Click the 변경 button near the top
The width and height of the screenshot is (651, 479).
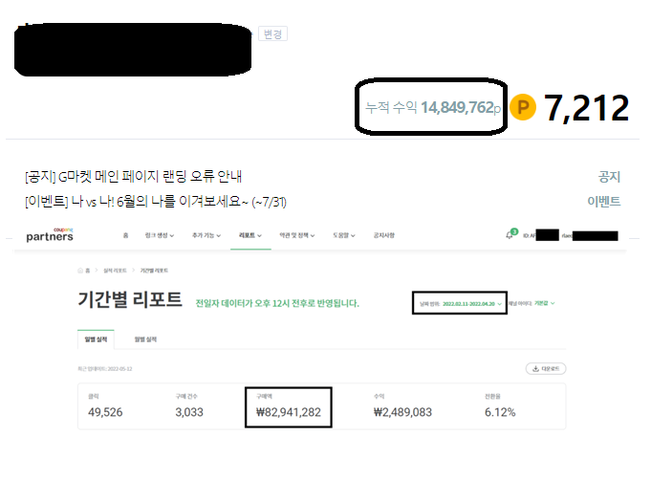tap(272, 33)
